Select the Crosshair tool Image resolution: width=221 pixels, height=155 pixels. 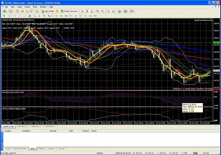tap(9, 16)
